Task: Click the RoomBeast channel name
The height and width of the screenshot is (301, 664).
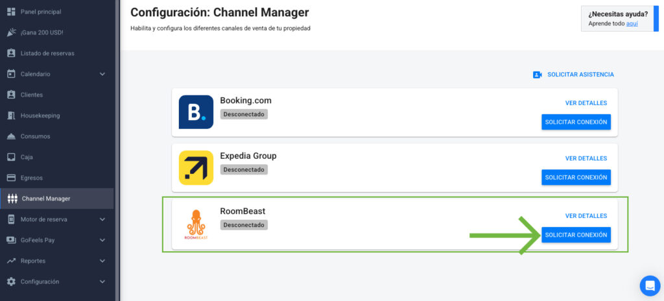Action: click(243, 211)
